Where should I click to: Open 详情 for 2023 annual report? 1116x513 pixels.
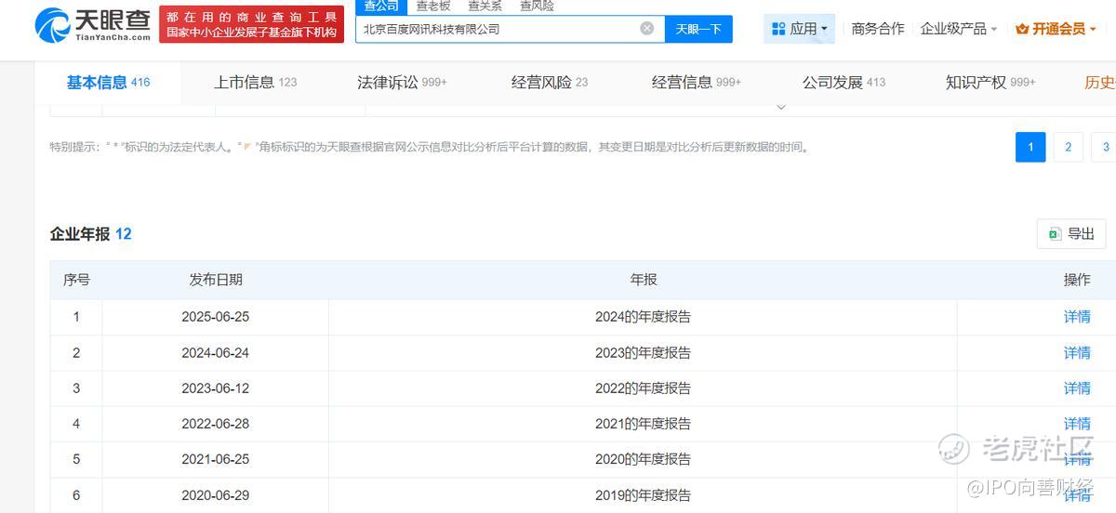click(x=1077, y=353)
